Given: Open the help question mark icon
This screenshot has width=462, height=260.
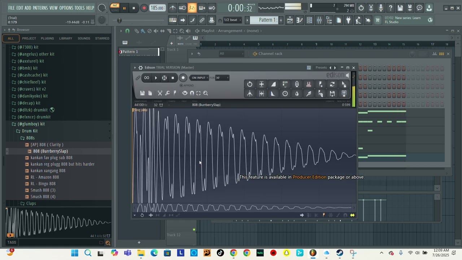Looking at the screenshot, I should (x=391, y=8).
